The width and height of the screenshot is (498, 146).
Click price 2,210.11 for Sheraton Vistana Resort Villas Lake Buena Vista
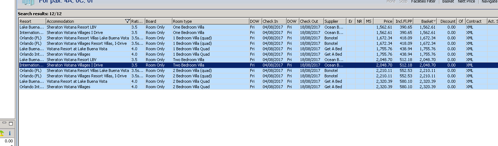click(x=384, y=70)
